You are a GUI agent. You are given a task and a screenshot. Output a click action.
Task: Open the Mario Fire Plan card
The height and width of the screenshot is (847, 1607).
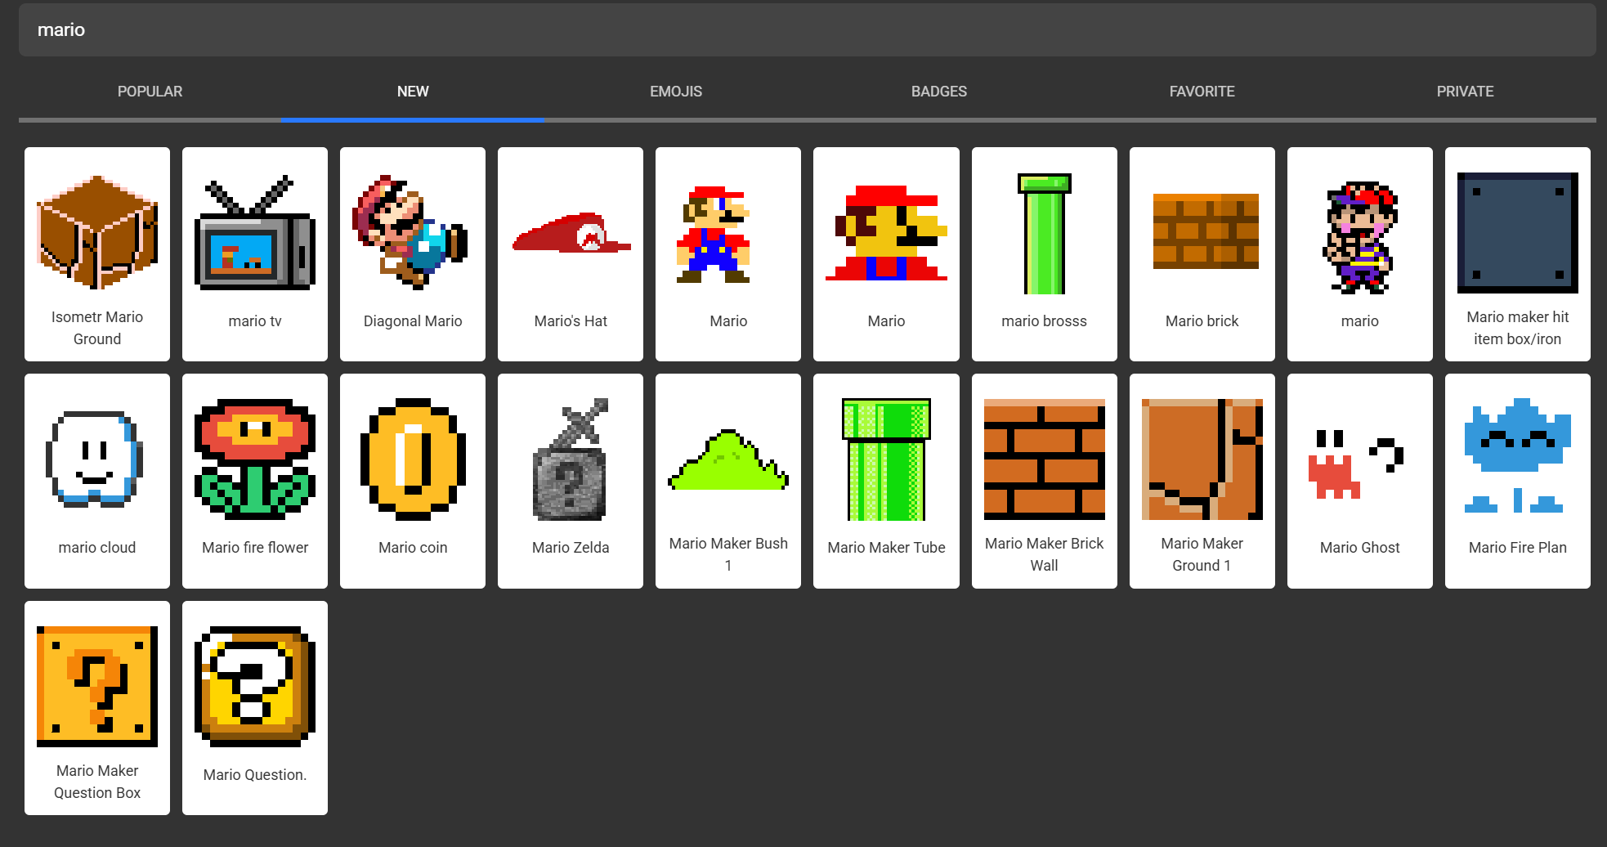(1518, 481)
